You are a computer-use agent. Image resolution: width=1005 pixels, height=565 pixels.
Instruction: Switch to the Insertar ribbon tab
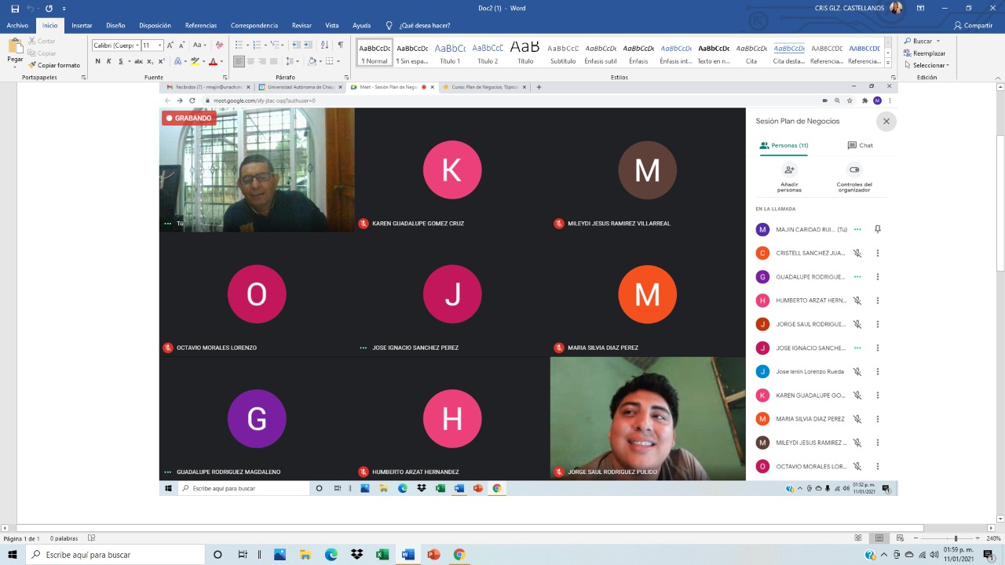[x=82, y=25]
